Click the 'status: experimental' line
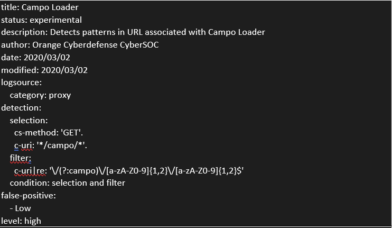This screenshot has width=392, height=228. pyautogui.click(x=41, y=20)
